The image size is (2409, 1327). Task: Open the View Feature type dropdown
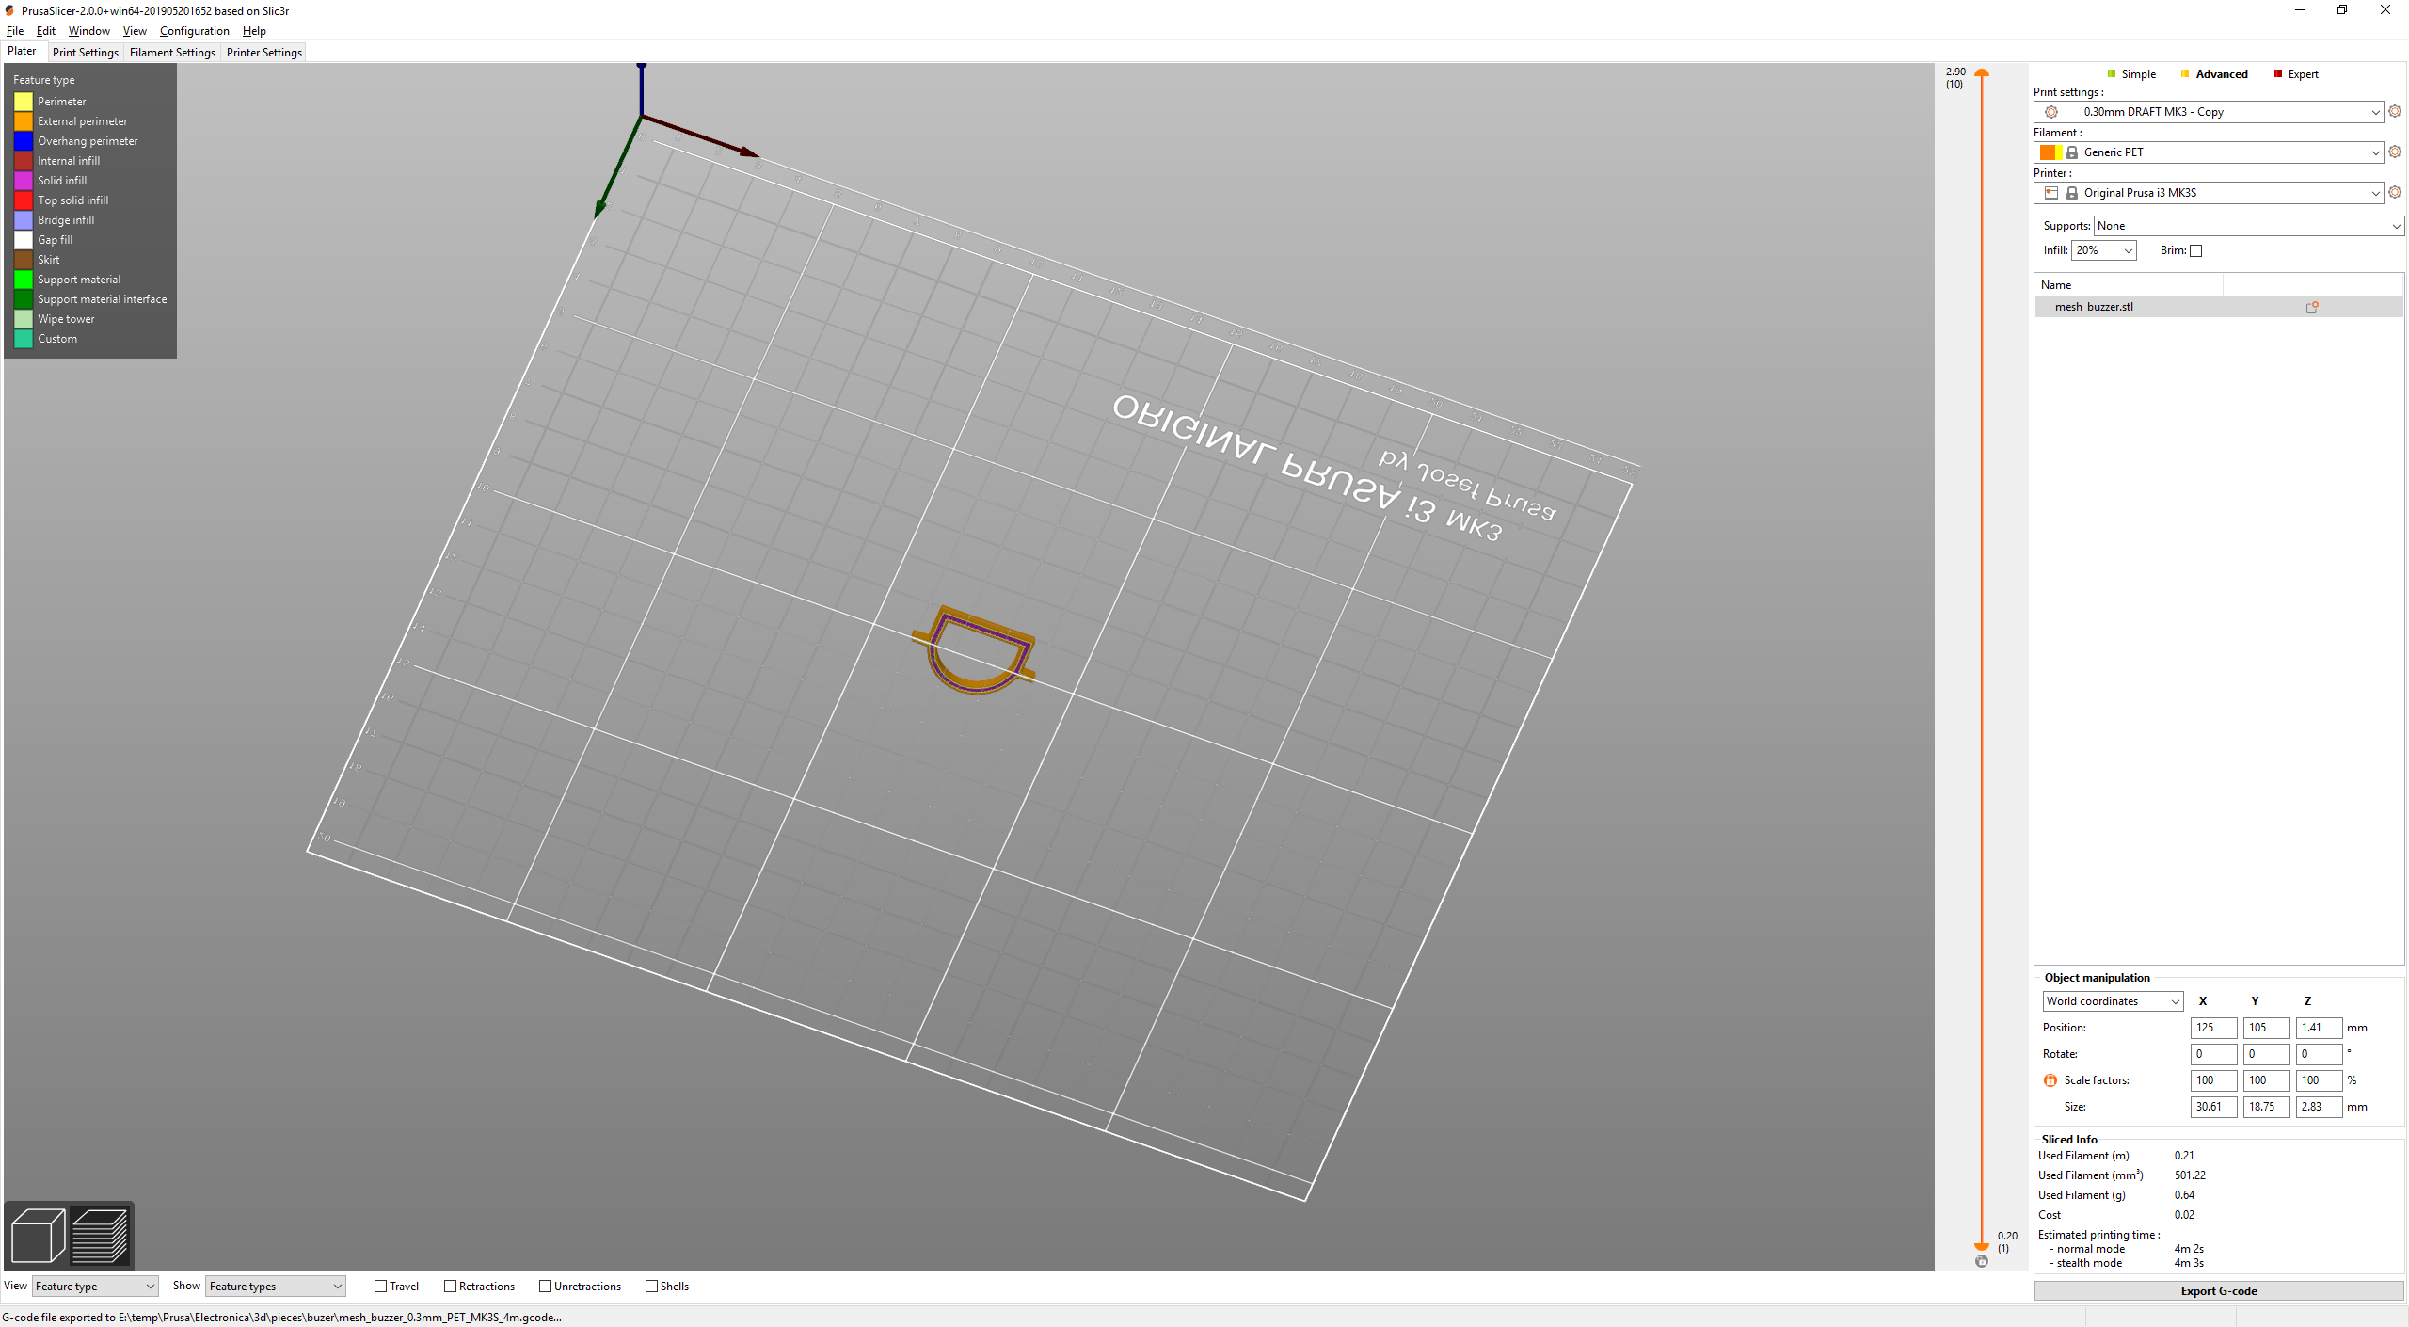click(95, 1287)
